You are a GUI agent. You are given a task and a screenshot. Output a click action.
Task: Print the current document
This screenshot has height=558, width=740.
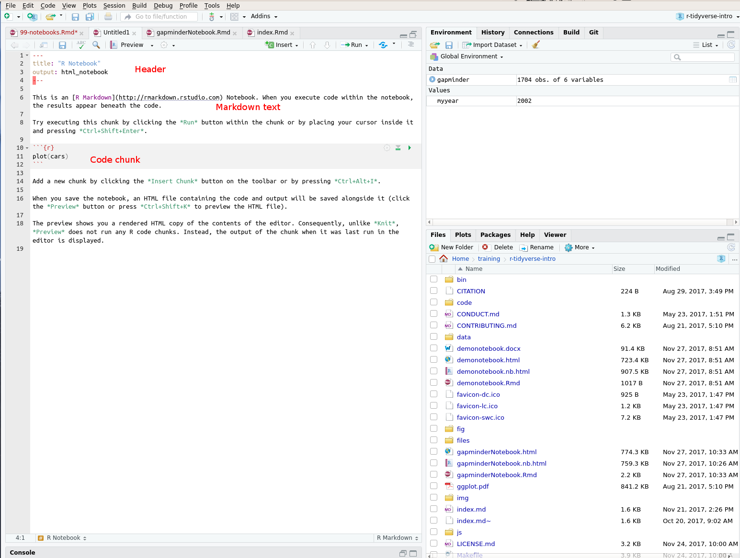point(108,16)
